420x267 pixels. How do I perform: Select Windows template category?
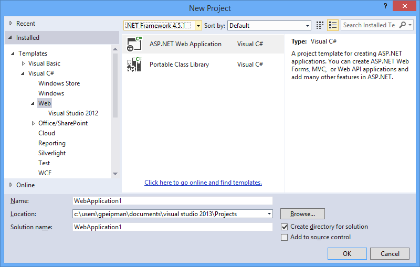click(x=51, y=93)
